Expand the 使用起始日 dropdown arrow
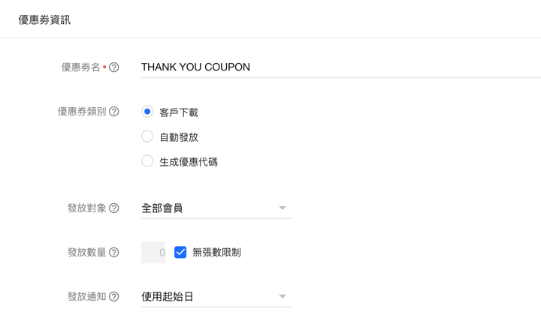The width and height of the screenshot is (541, 330). (283, 297)
